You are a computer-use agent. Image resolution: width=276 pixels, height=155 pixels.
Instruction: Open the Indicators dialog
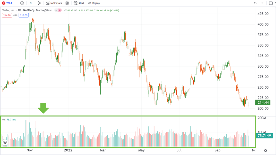[54, 3]
